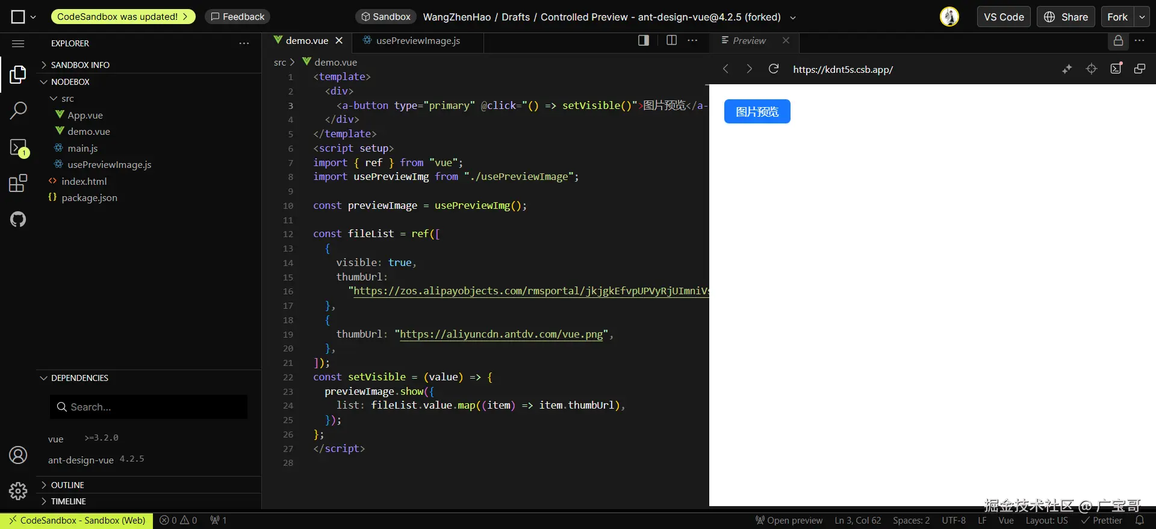Focus the dependencies Search field
Image resolution: width=1156 pixels, height=529 pixels.
[149, 407]
